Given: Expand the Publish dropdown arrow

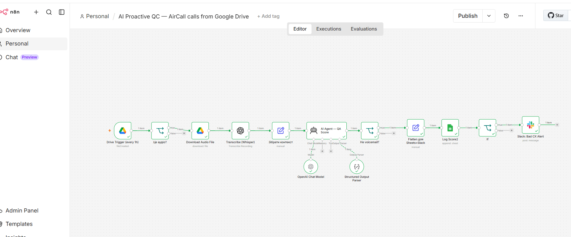Looking at the screenshot, I should (489, 16).
